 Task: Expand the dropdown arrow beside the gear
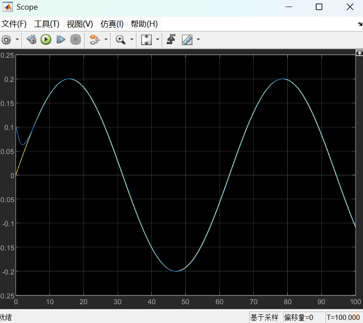click(x=17, y=40)
